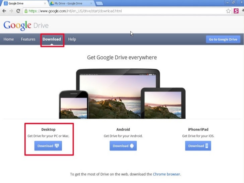Image resolution: width=244 pixels, height=183 pixels.
Task: Click the address bar URL field
Action: pyautogui.click(x=127, y=11)
